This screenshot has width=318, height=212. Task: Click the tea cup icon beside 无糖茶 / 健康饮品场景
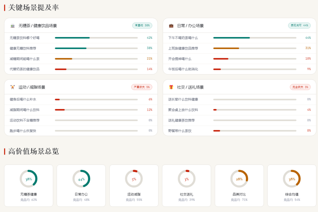12,26
